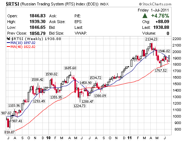Click the MA(10) 1897.02 legend text
Image resolution: width=187 pixels, height=141 pixels.
pos(23,43)
